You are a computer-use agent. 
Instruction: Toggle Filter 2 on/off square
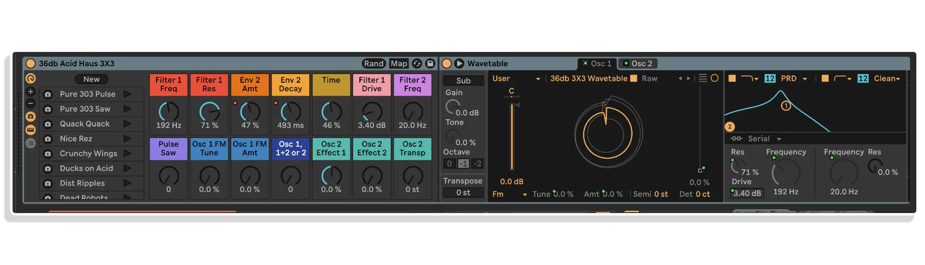pyautogui.click(x=825, y=78)
